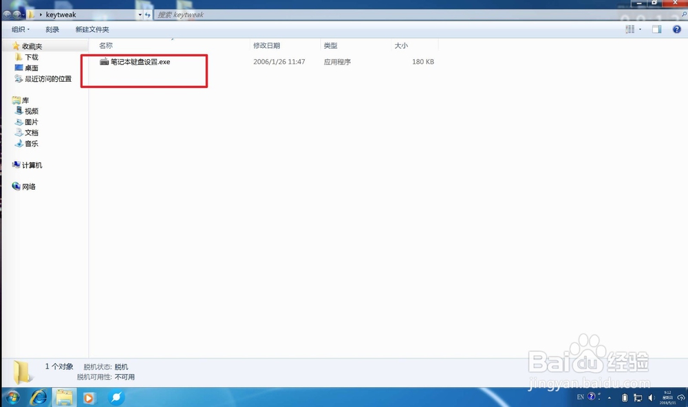This screenshot has width=688, height=407.
Task: Open the 笔记本键盘设置.exe application
Action: [144, 61]
